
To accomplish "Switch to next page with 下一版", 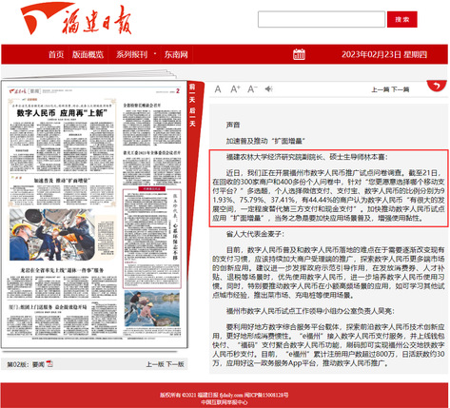I will pos(175,364).
